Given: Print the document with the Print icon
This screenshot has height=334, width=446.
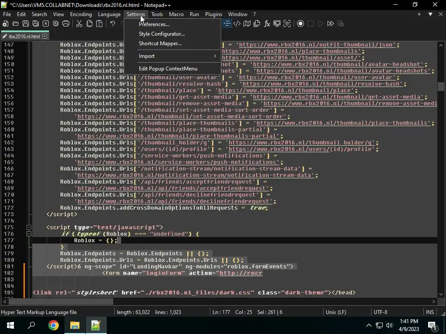Looking at the screenshot, I should coord(66,23).
